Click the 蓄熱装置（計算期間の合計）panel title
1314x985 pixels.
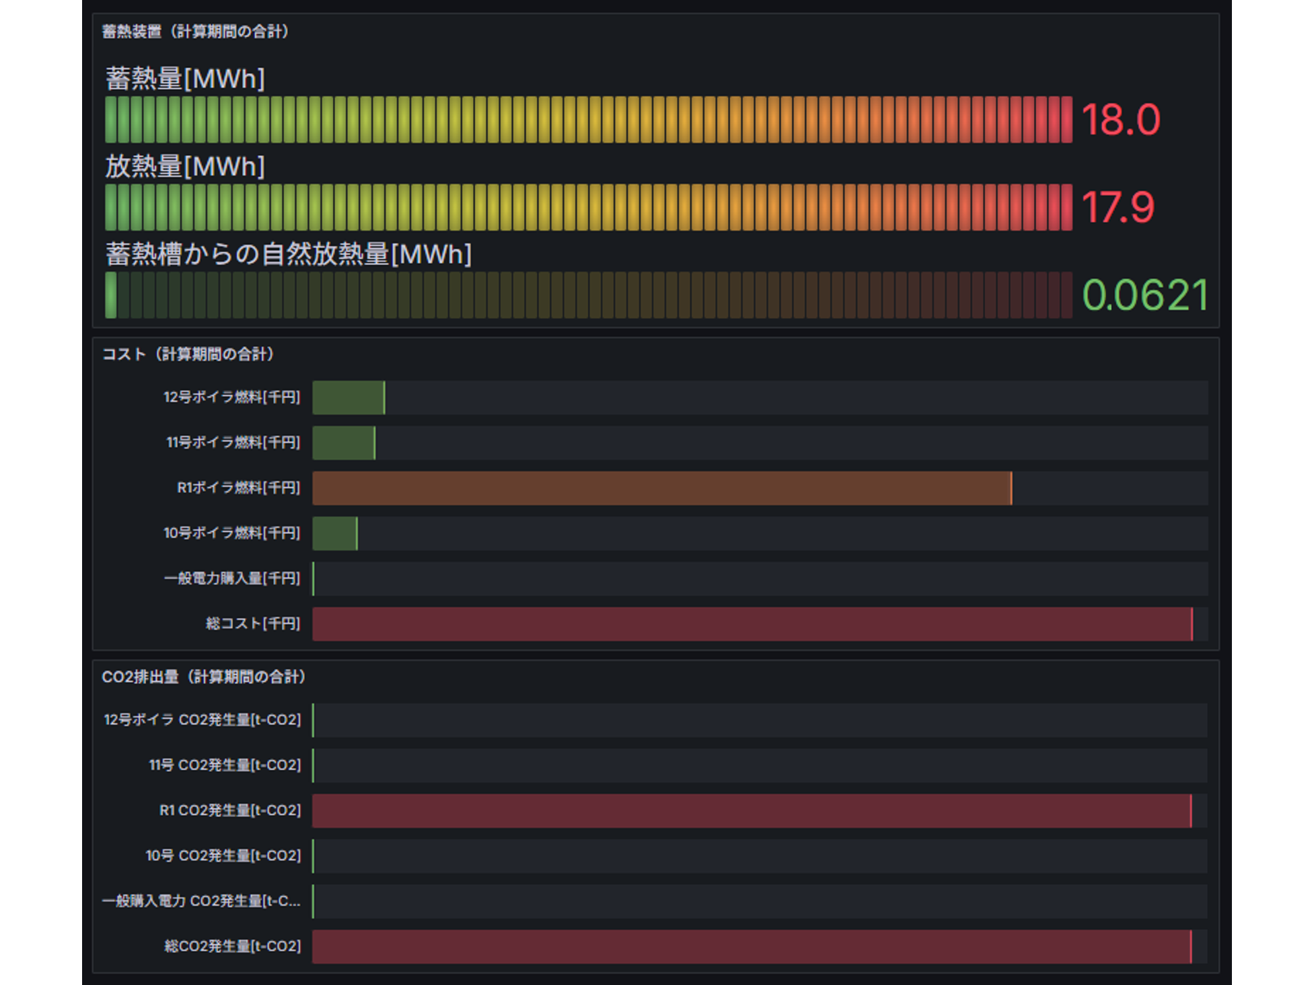coord(195,32)
